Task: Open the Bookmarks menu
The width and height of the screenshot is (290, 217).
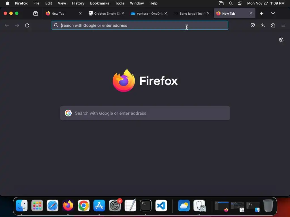Action: (x=99, y=3)
